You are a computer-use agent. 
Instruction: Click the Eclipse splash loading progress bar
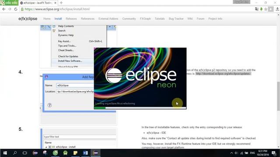140,108
